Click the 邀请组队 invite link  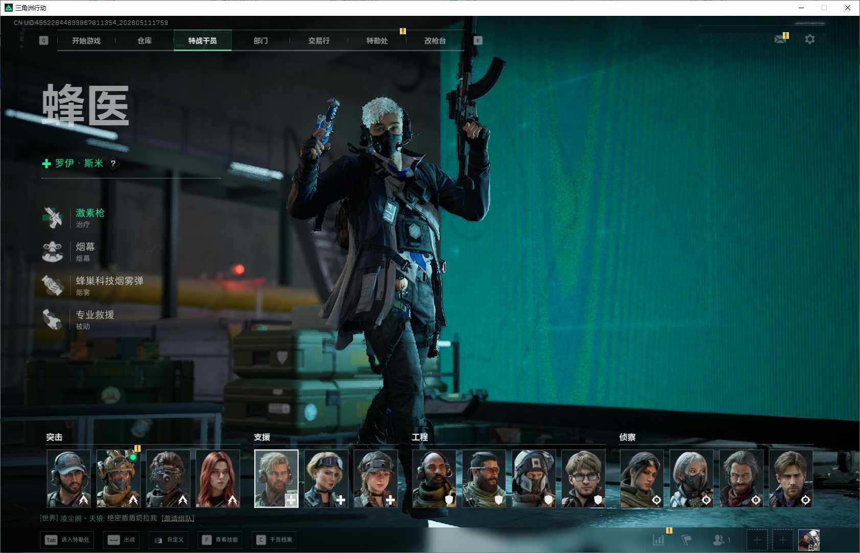coord(178,518)
